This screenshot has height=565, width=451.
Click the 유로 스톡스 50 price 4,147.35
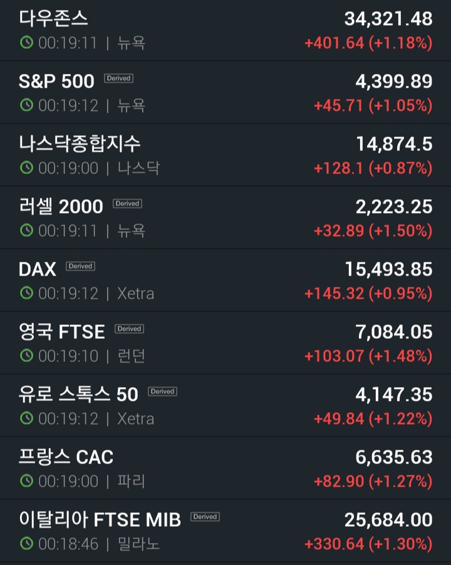pyautogui.click(x=393, y=395)
